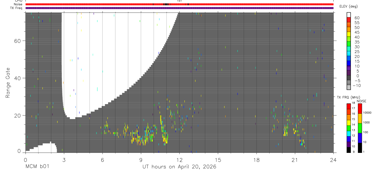Image resolution: width=375 pixels, height=173 pixels.
Task: Click the "20" tick on the Range Gate axis
Action: tap(17, 115)
